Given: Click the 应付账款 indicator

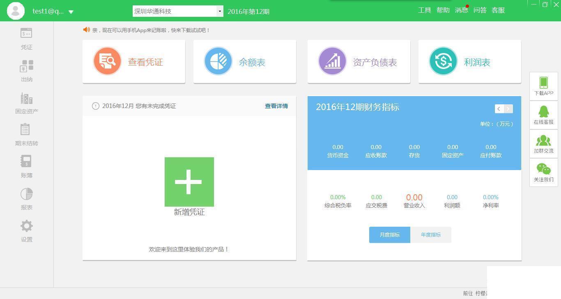Looking at the screenshot, I should [491, 151].
